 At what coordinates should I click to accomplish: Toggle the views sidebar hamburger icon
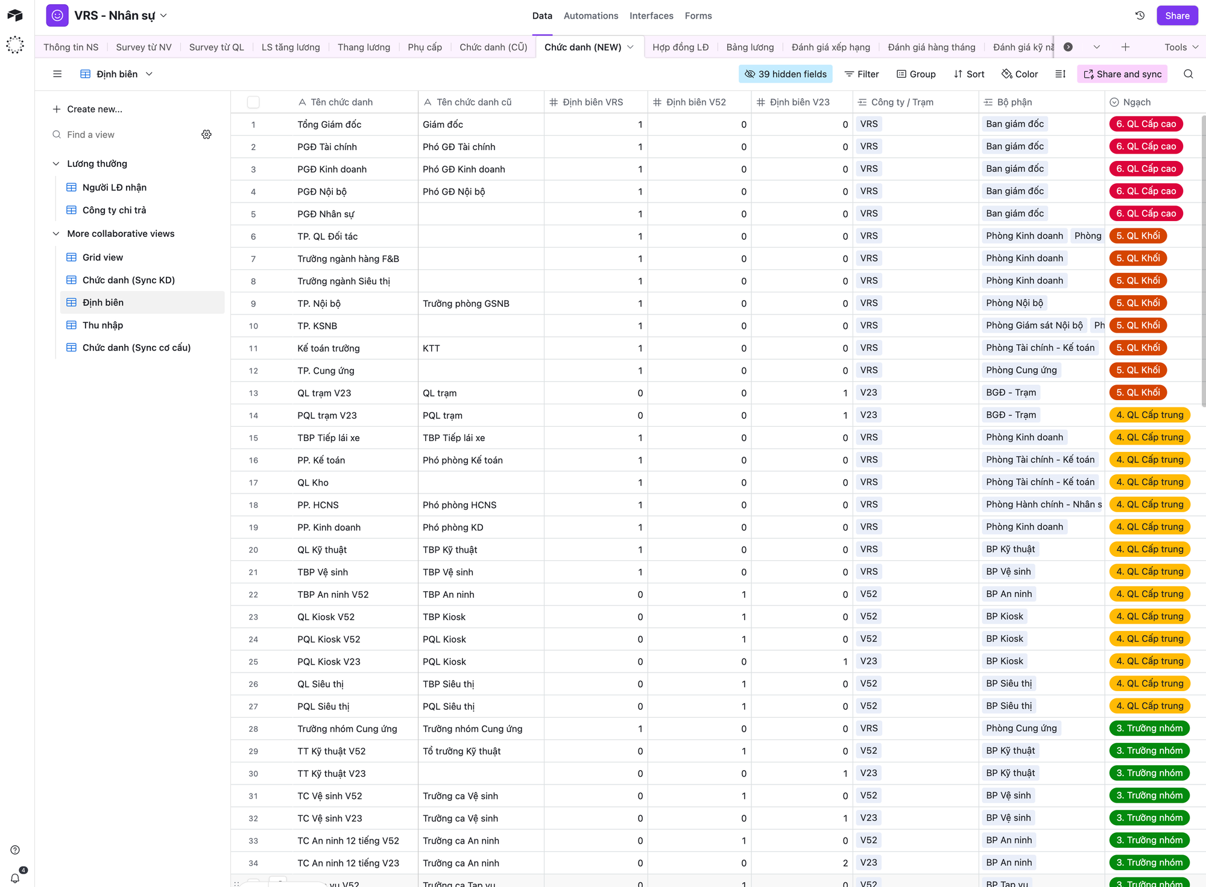coord(57,74)
